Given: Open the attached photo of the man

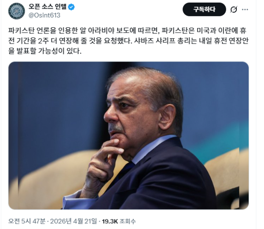Looking at the screenshot, I should 128,135.
